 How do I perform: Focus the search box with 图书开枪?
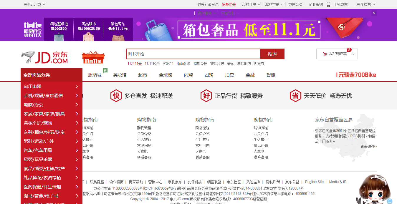193,54
